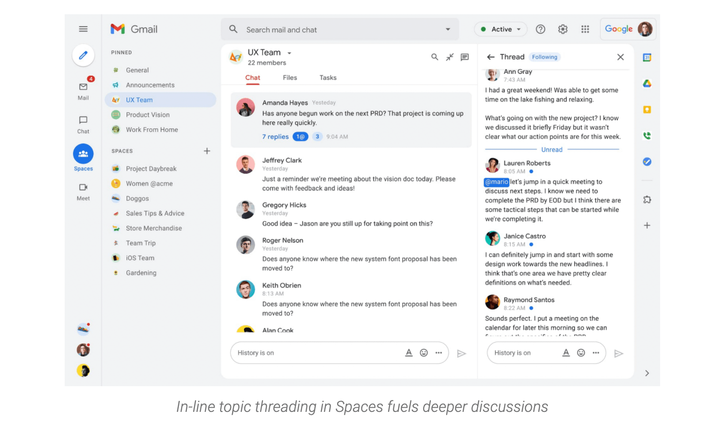721x429 pixels.
Task: Open the threads panel icon in UX Team header
Action: tap(465, 57)
